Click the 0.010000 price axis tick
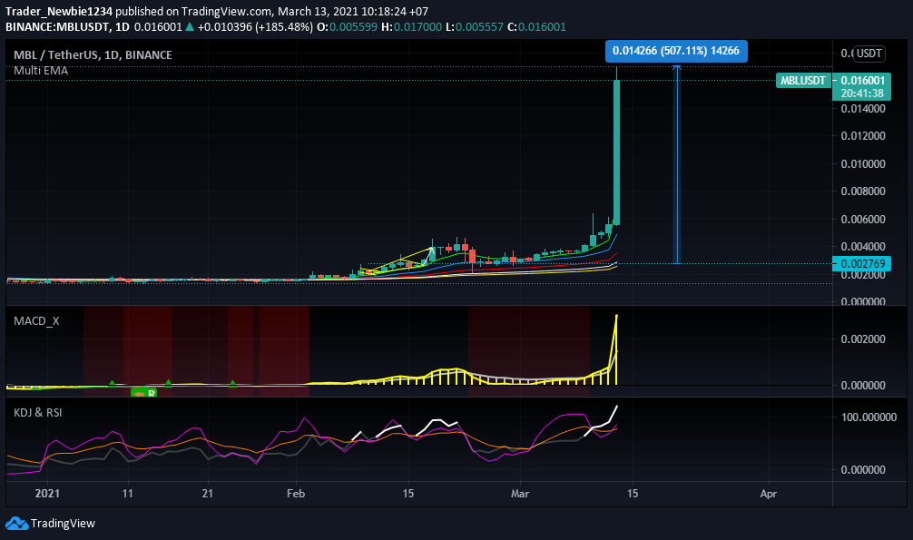Screen dimensions: 913x540 point(863,163)
